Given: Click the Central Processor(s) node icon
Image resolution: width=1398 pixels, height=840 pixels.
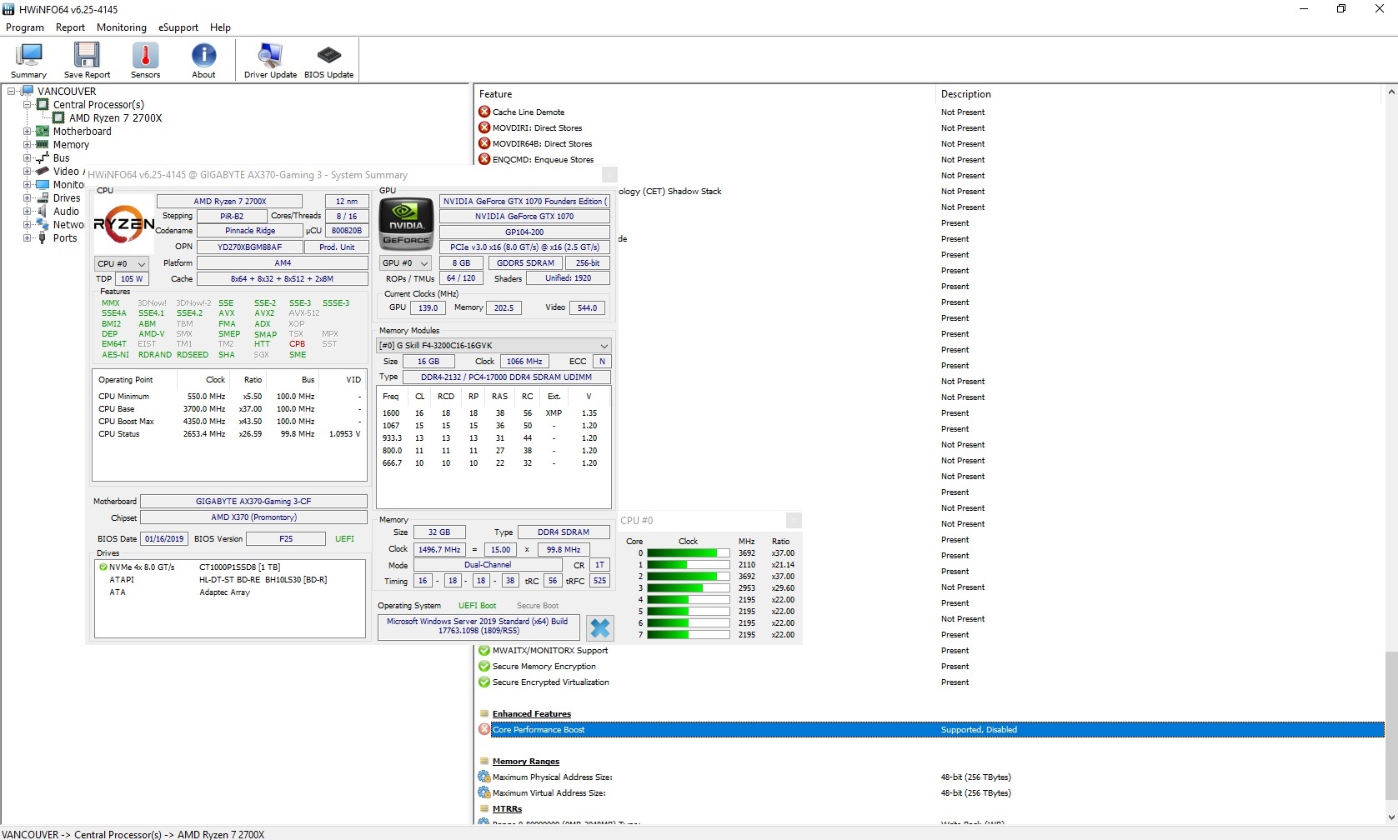Looking at the screenshot, I should [43, 104].
